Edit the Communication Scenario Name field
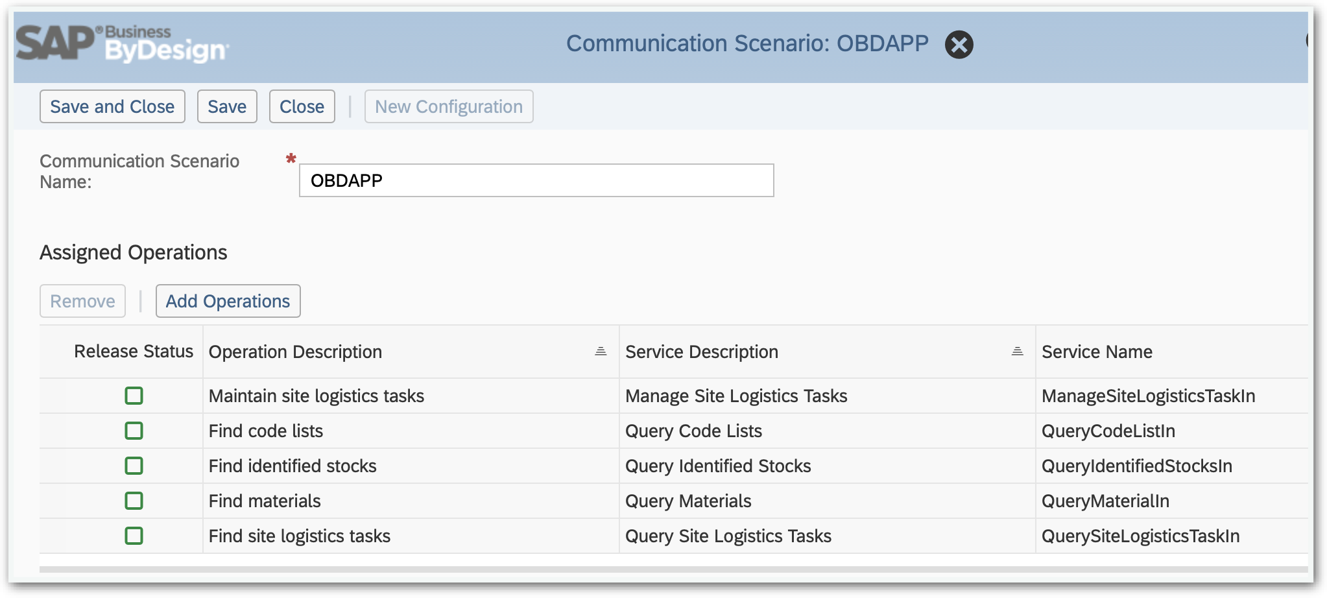Viewport: 1327px width, 598px height. [x=536, y=180]
